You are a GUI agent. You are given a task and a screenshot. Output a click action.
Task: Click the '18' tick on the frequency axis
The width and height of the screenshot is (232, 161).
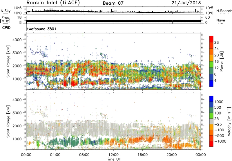pyautogui.click(x=19, y=17)
